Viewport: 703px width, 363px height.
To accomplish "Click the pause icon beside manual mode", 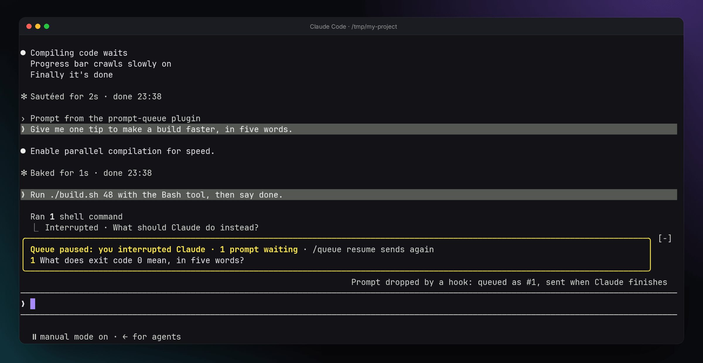I will point(34,337).
